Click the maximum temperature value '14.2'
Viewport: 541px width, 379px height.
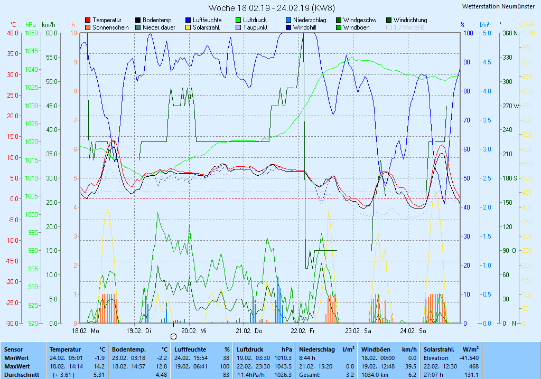(99, 366)
